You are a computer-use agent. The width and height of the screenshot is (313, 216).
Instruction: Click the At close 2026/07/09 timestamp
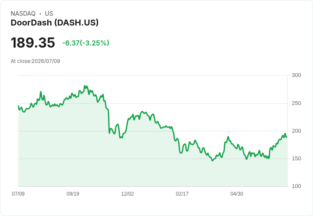[35, 61]
